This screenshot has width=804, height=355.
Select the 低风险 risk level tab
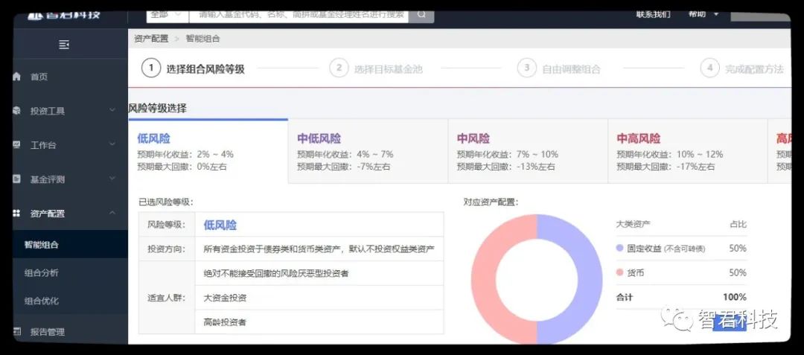[208, 152]
